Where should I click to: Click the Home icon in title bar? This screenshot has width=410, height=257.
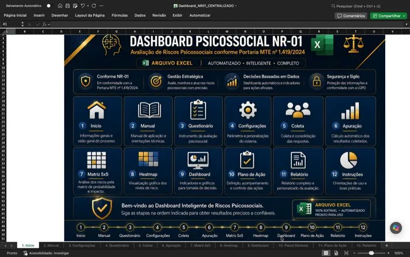pyautogui.click(x=60, y=6)
